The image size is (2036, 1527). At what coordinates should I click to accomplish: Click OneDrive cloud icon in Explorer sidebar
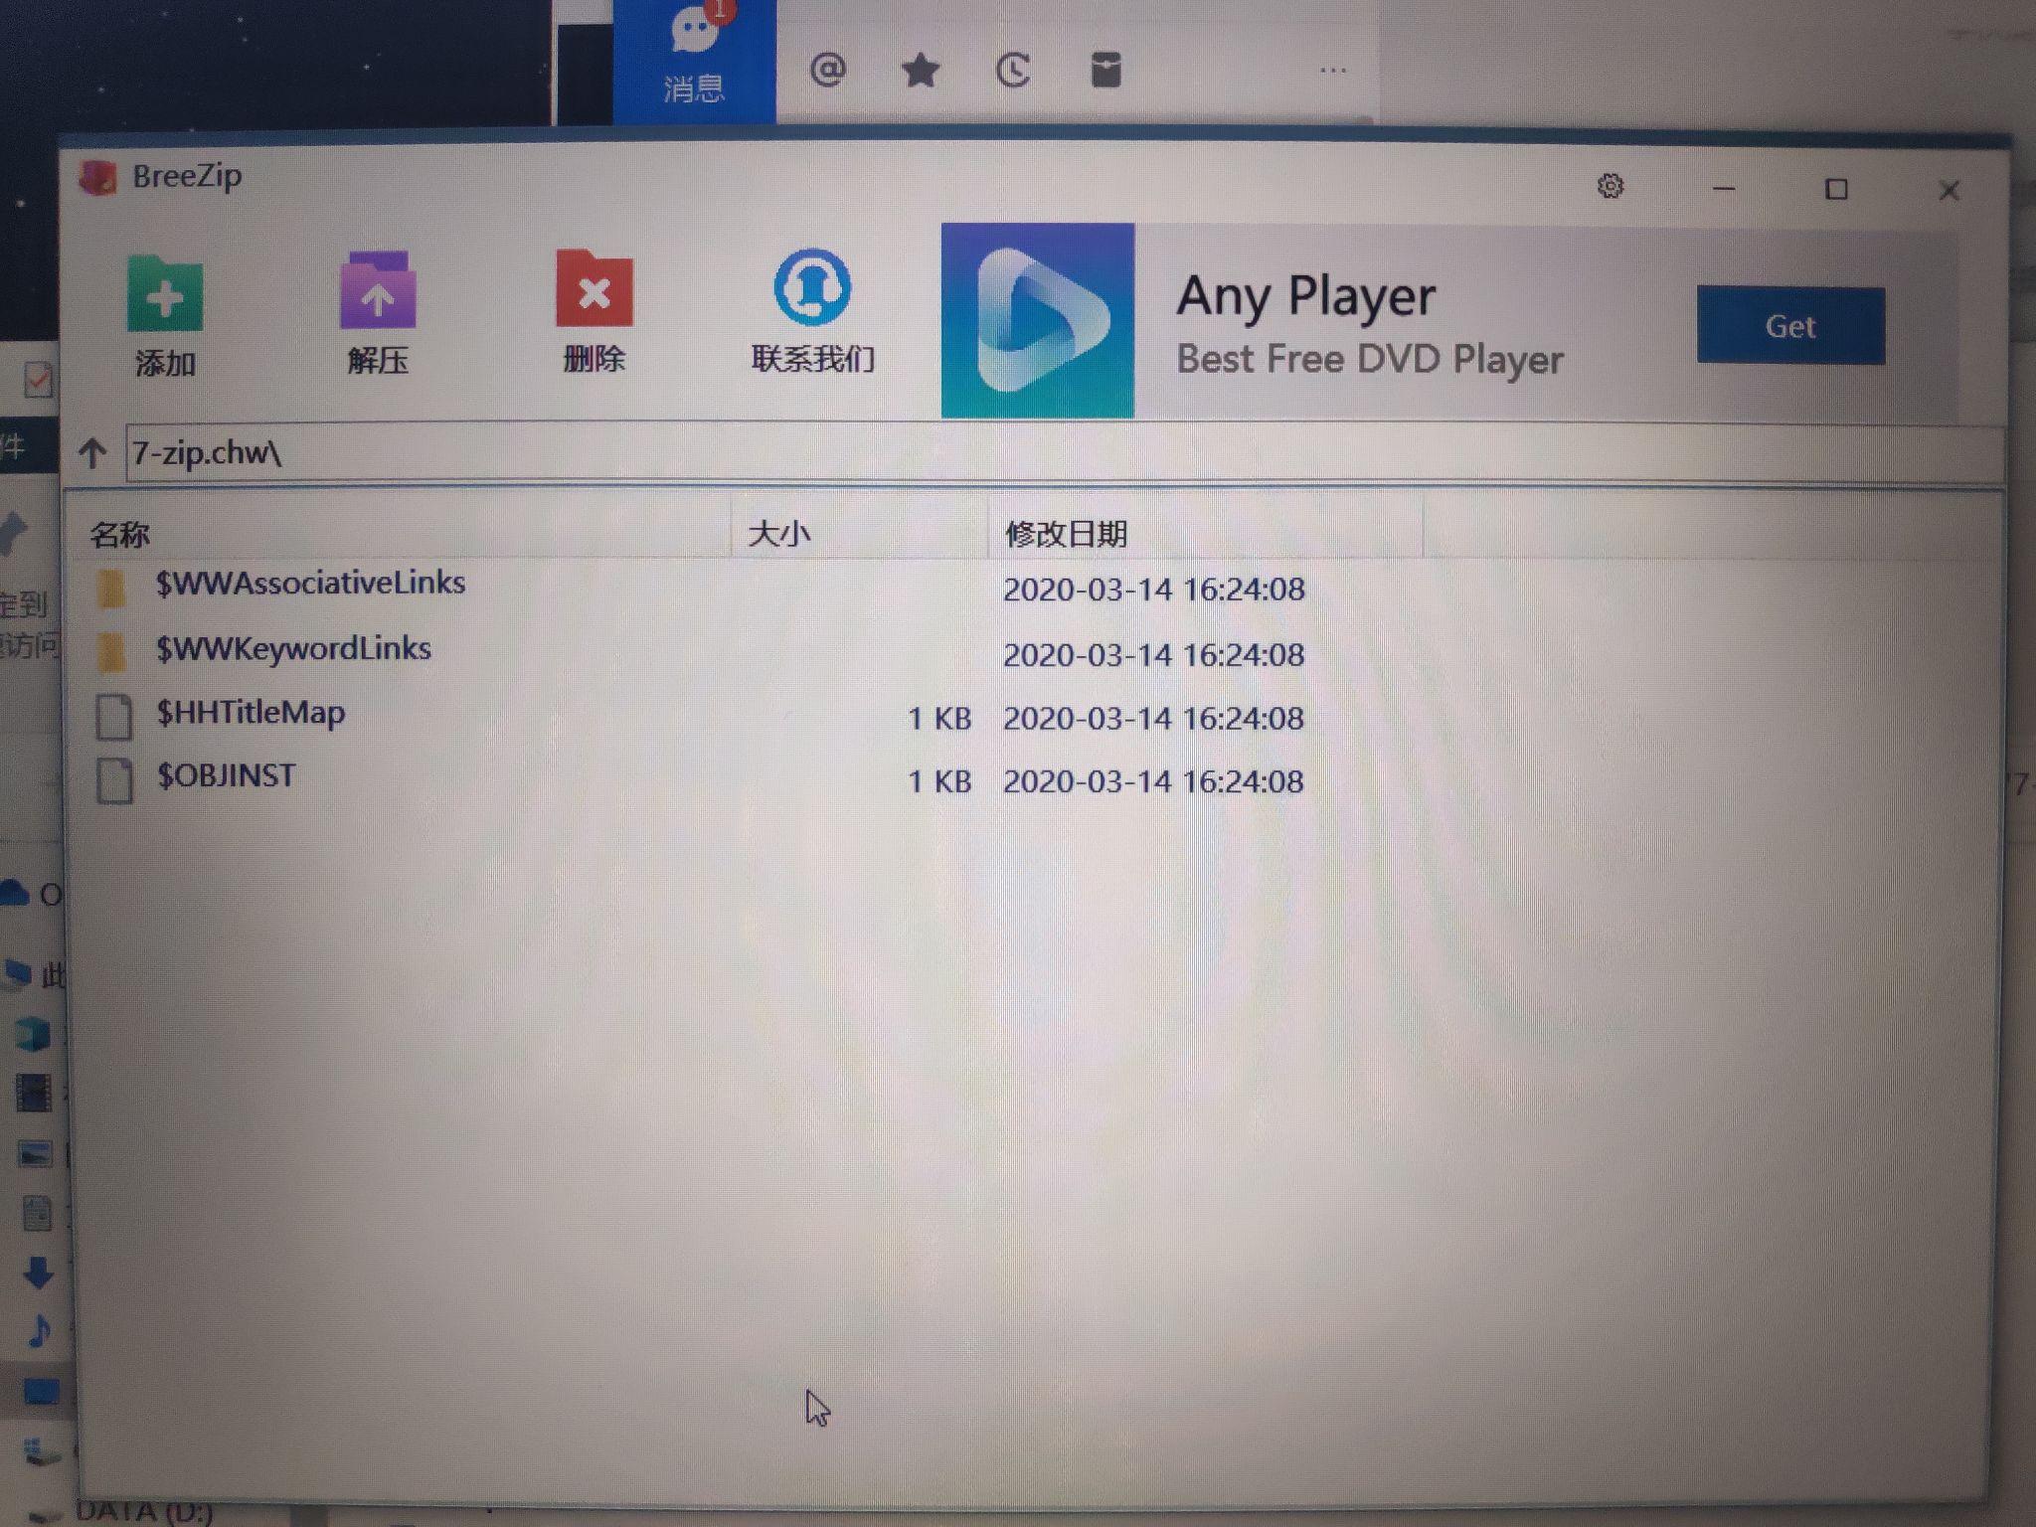15,893
